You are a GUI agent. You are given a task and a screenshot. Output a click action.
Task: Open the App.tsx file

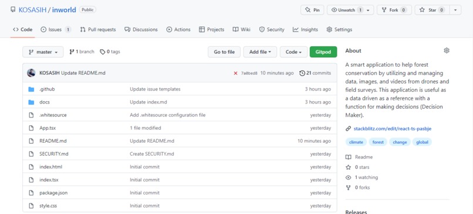(48, 128)
